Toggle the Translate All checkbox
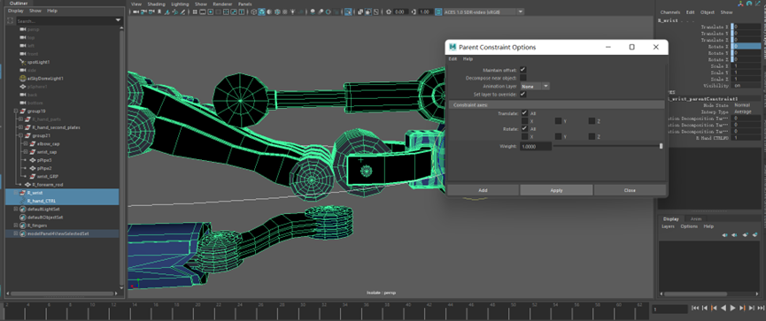The height and width of the screenshot is (321, 766). [x=524, y=113]
